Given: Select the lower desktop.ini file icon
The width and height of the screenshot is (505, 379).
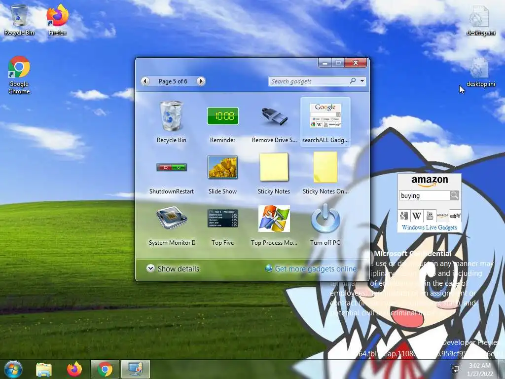Looking at the screenshot, I should 481,72.
